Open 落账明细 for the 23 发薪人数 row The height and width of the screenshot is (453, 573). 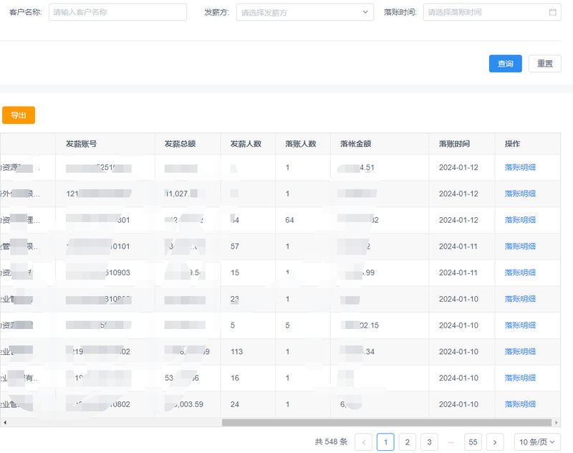(x=520, y=299)
